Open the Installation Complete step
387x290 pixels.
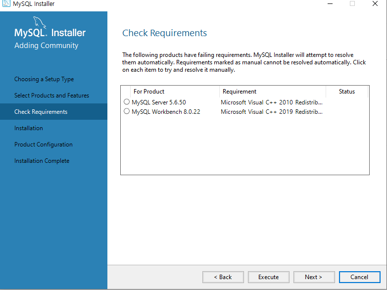coord(42,161)
